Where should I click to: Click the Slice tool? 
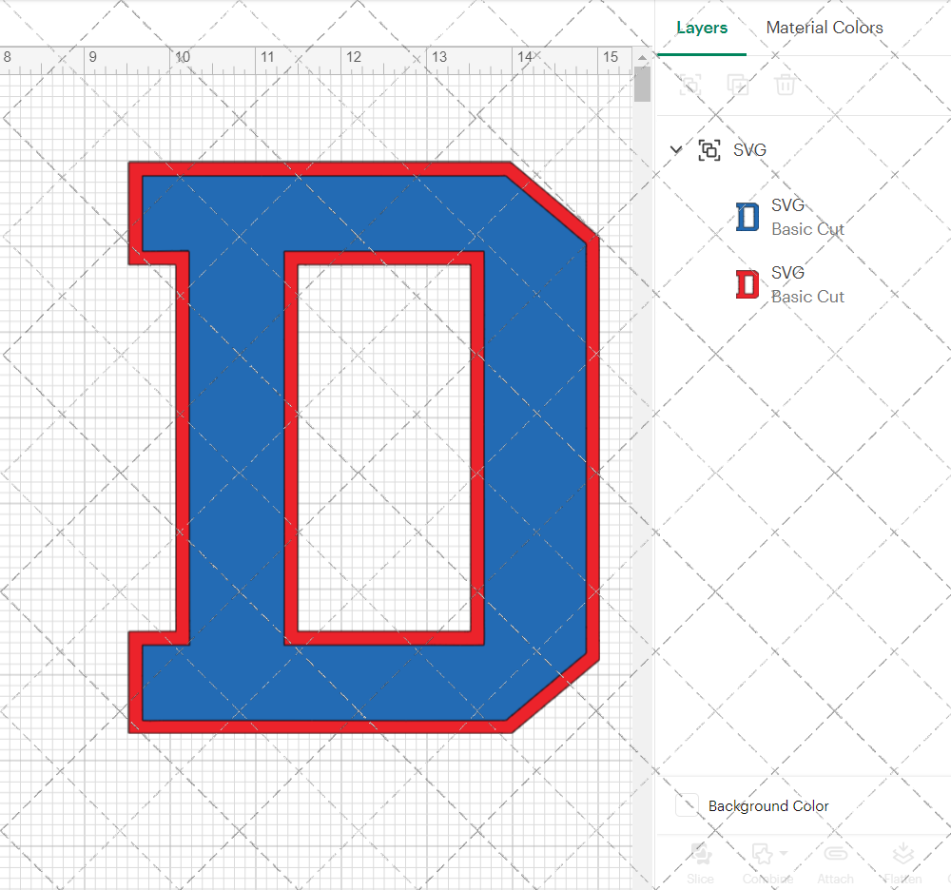(x=701, y=863)
